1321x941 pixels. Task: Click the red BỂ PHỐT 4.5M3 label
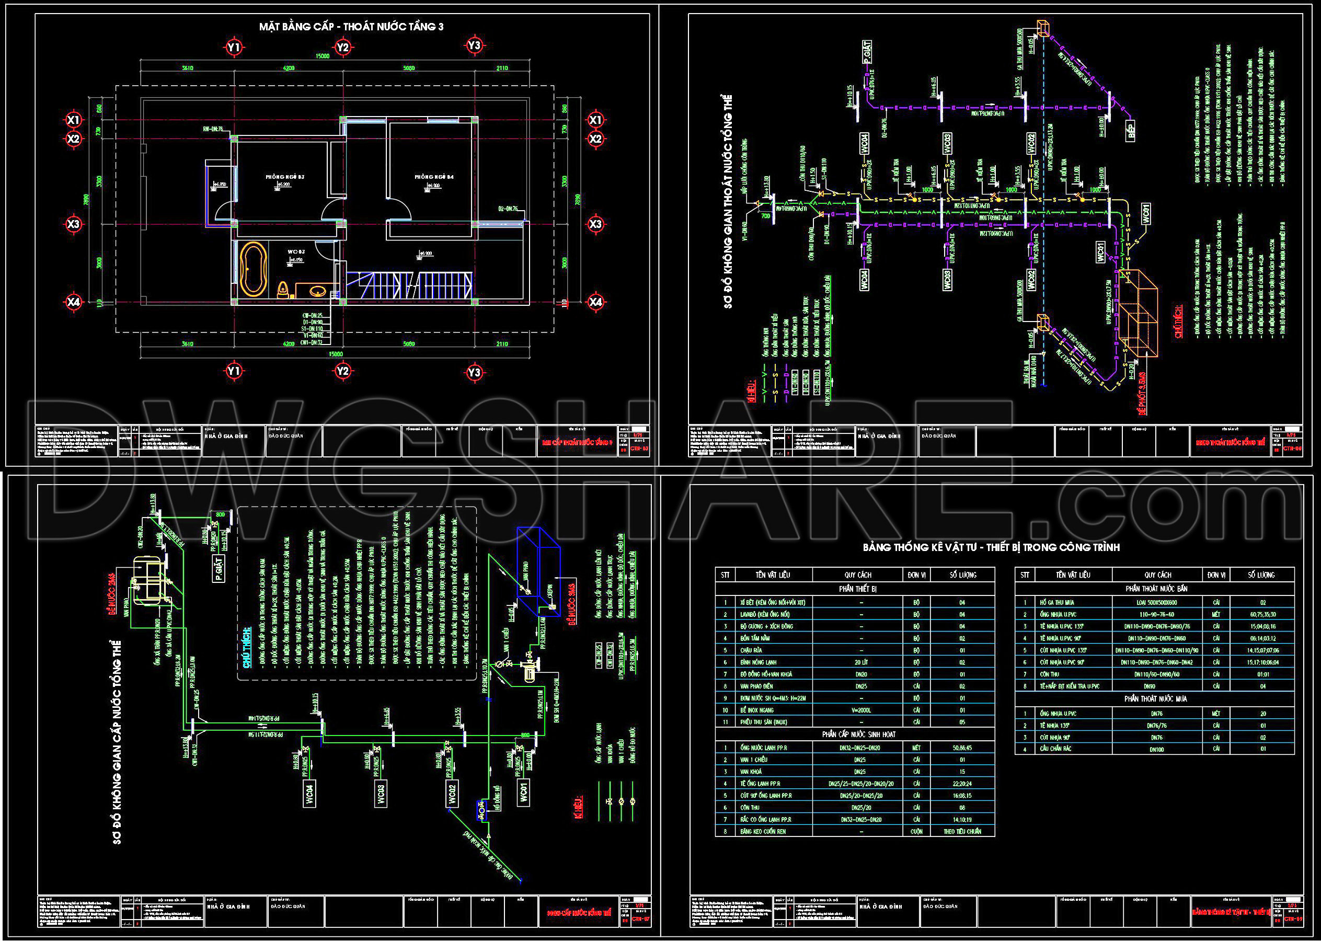click(1142, 394)
